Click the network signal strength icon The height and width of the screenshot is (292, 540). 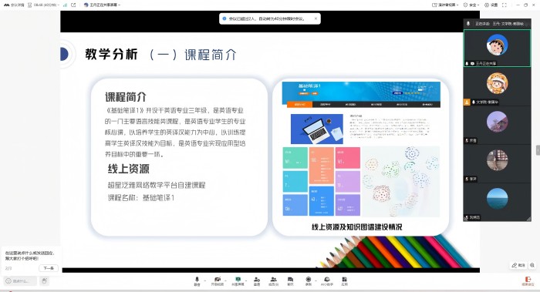pyautogui.click(x=65, y=5)
